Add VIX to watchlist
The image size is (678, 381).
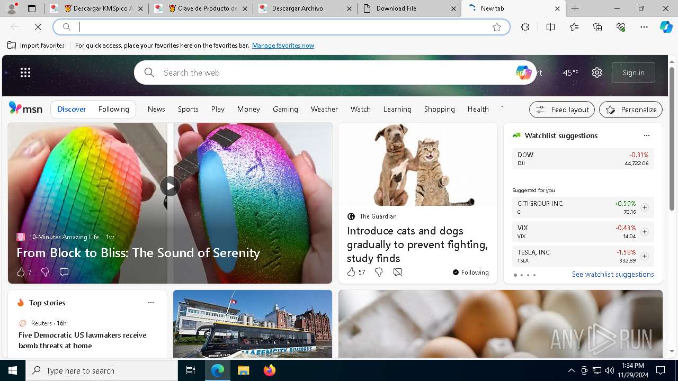tap(645, 232)
